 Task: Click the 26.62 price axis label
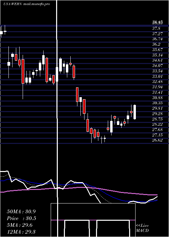[158, 141]
